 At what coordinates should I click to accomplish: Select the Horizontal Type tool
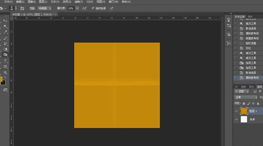pyautogui.click(x=5, y=61)
